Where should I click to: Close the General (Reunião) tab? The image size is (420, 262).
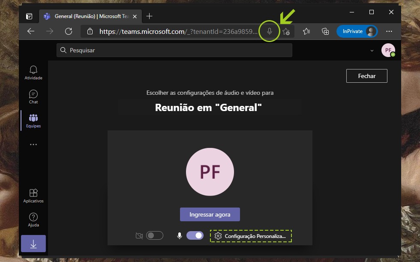[135, 17]
